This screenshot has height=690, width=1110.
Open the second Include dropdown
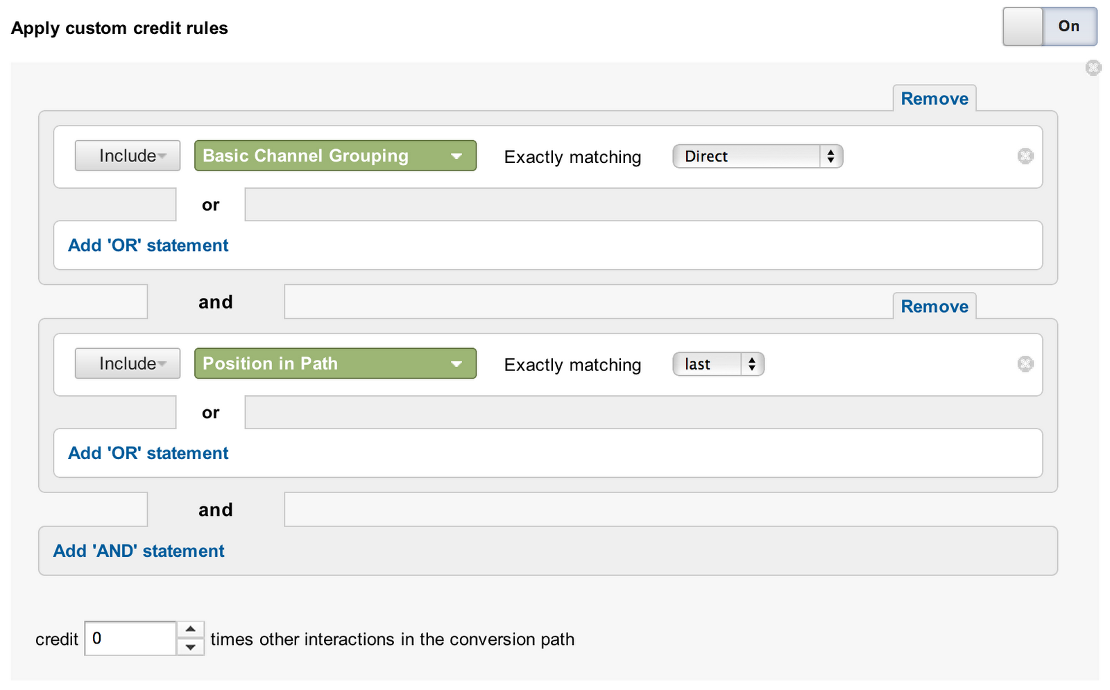tap(128, 364)
